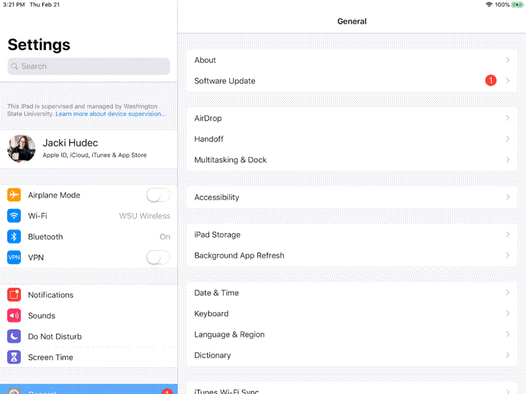Tap the 3:21 PM clock in status bar
The image size is (526, 394).
(14, 5)
